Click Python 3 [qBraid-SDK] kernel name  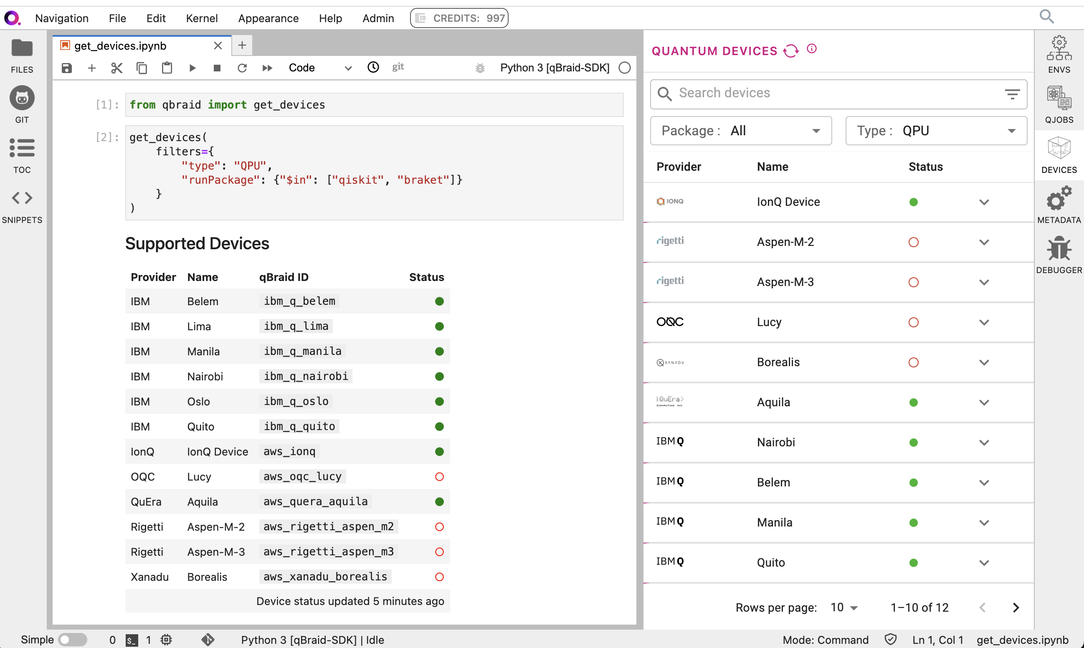pos(555,68)
